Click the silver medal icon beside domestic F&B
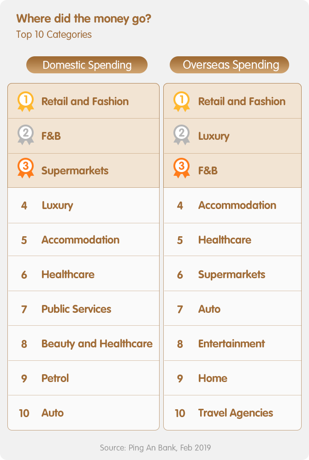 tap(26, 135)
